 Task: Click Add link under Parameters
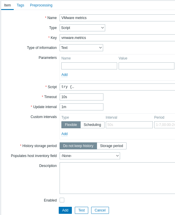(65, 75)
